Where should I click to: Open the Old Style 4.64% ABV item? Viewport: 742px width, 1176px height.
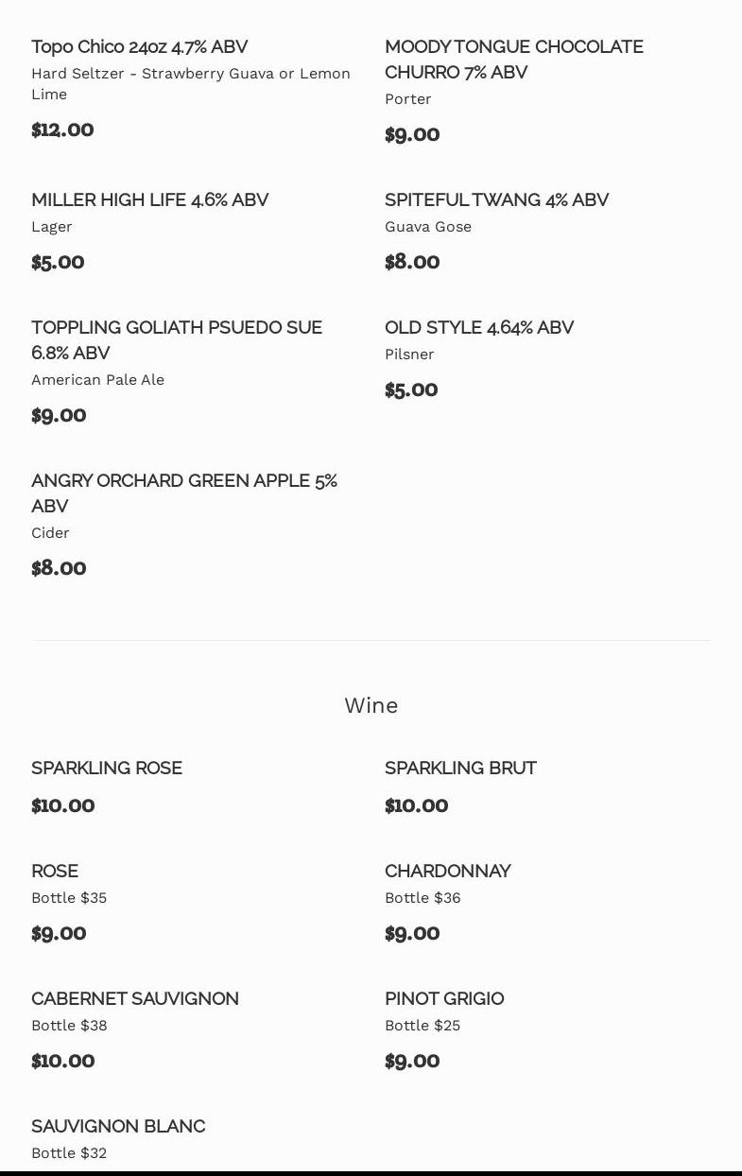(479, 328)
